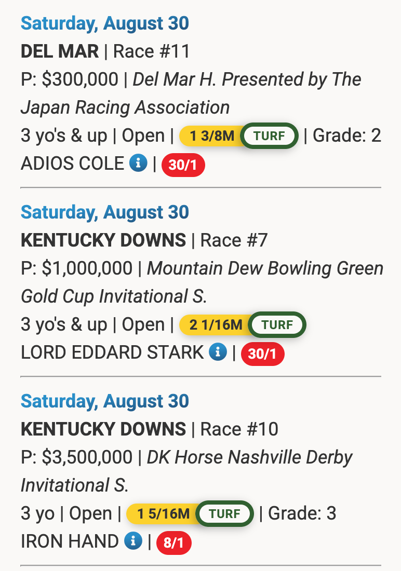
Task: Open the date link above Kentucky Downs Race #7
Action: [105, 212]
